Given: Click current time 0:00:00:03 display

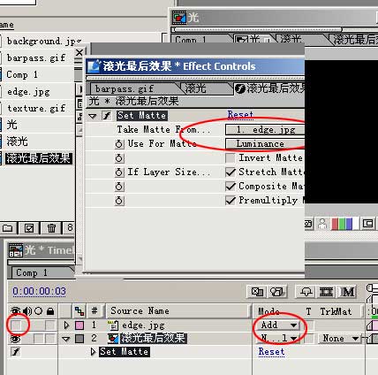Looking at the screenshot, I should click(39, 291).
